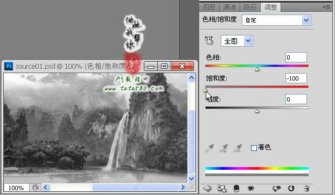The height and width of the screenshot is (195, 335).
Task: Click the 色相 hue slider handle
Action: 257,69
